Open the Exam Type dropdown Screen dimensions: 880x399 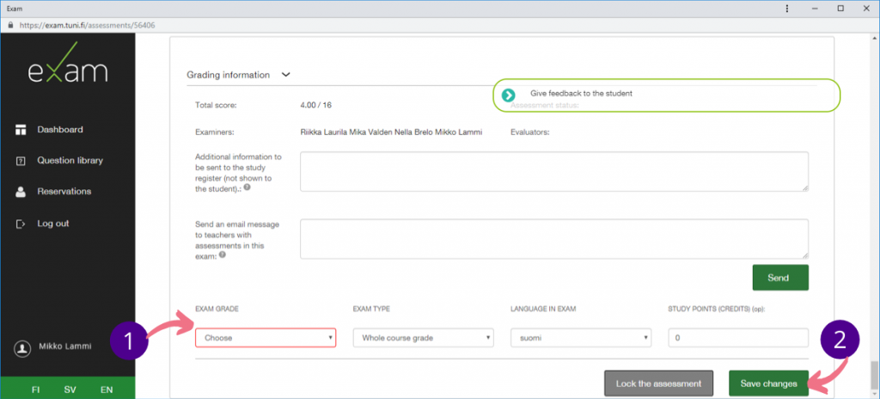point(423,338)
